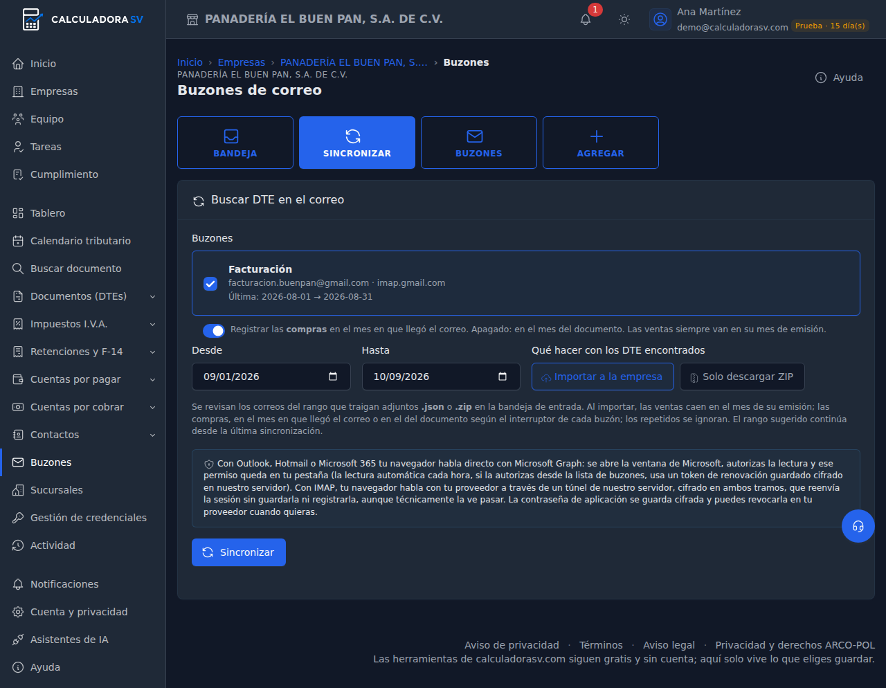
Task: Open Aviso de privacidad footer link
Action: [x=512, y=645]
